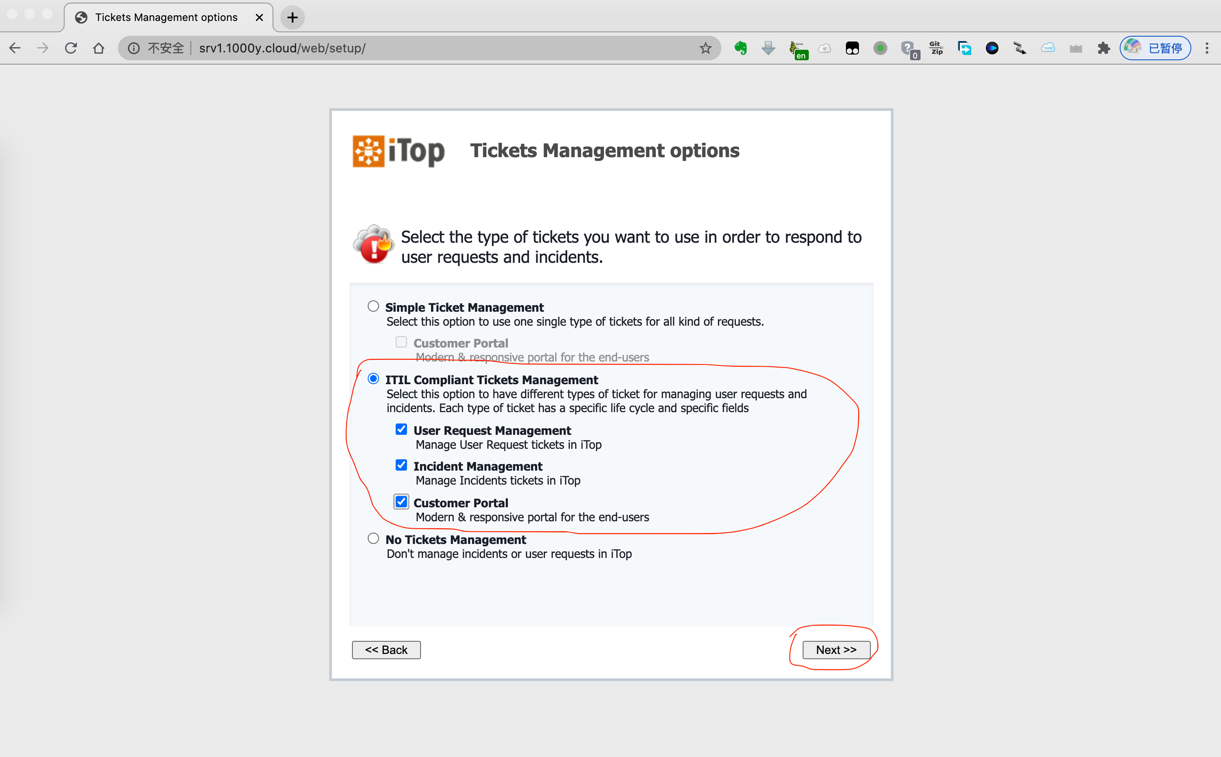1221x757 pixels.
Task: Open a new browser tab
Action: (293, 17)
